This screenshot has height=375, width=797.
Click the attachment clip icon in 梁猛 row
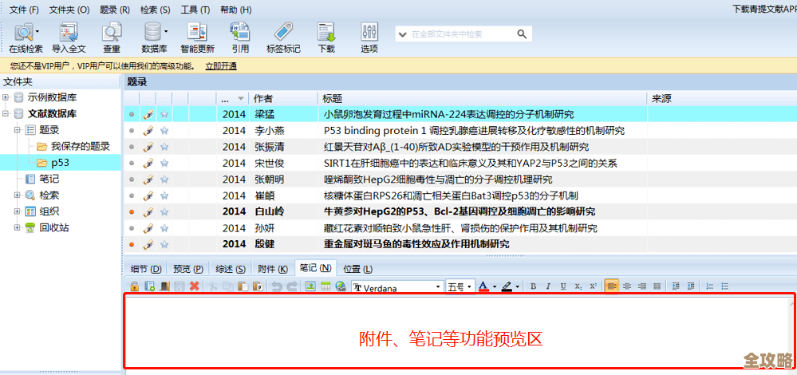(x=148, y=114)
